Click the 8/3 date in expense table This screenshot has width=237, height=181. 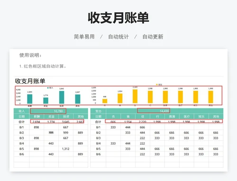point(98,138)
